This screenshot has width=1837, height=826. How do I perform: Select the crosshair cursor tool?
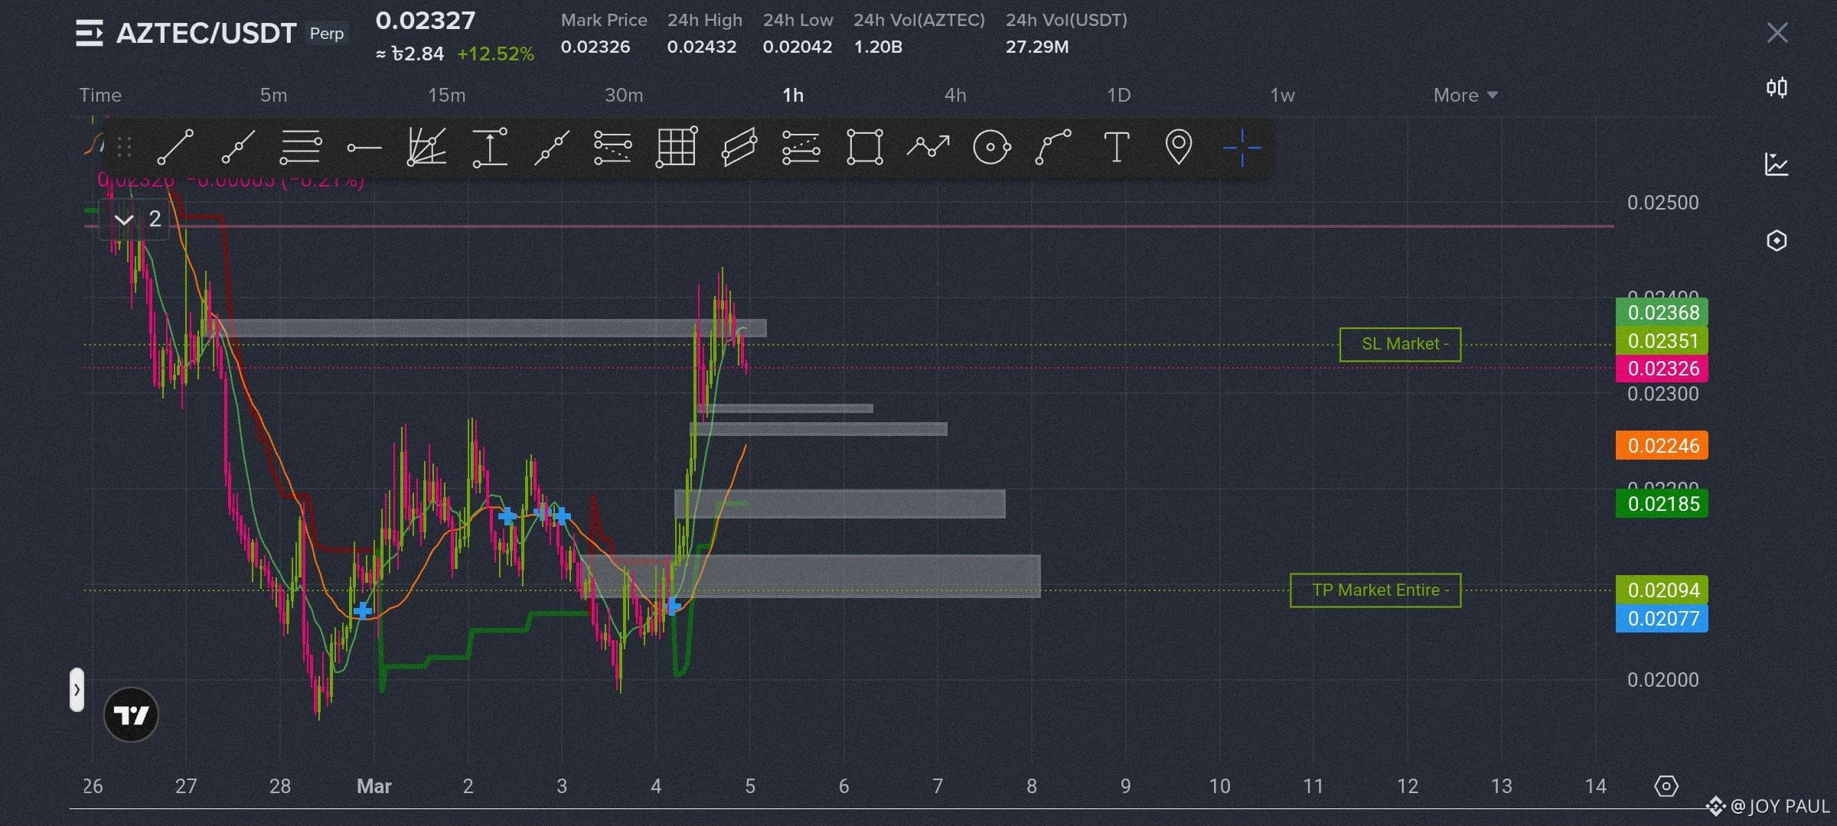[x=1241, y=147]
